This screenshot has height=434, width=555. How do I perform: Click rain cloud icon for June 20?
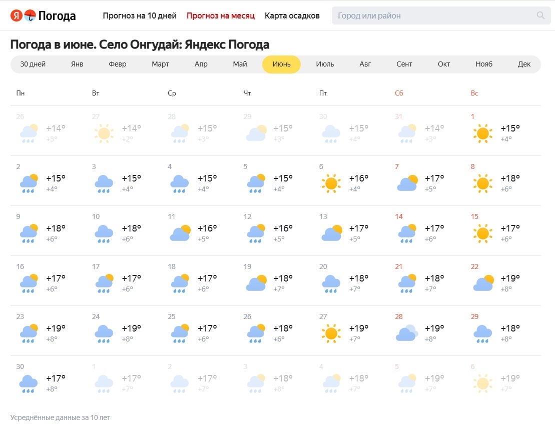point(331,283)
